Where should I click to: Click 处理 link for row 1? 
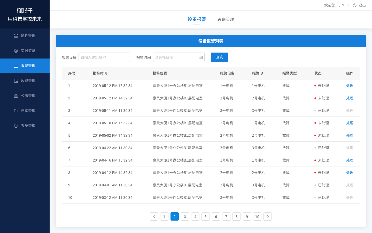(x=350, y=86)
